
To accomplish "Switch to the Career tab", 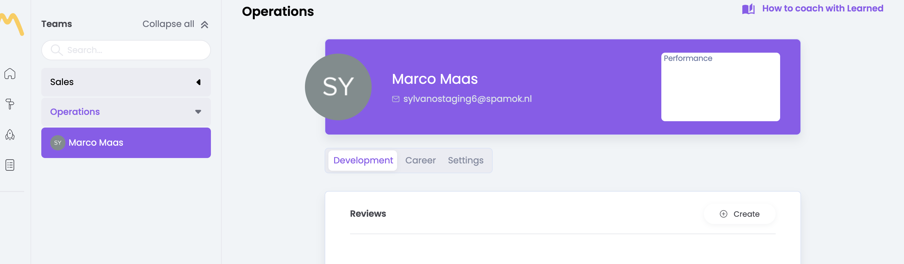I will [x=420, y=161].
